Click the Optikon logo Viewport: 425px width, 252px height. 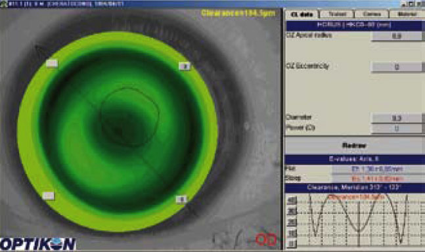point(37,244)
